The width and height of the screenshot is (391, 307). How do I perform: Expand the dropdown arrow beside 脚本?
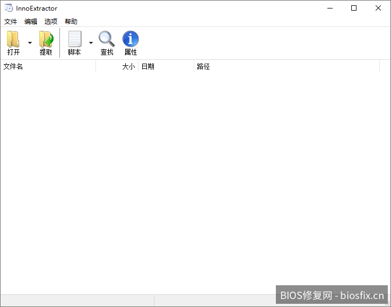91,43
